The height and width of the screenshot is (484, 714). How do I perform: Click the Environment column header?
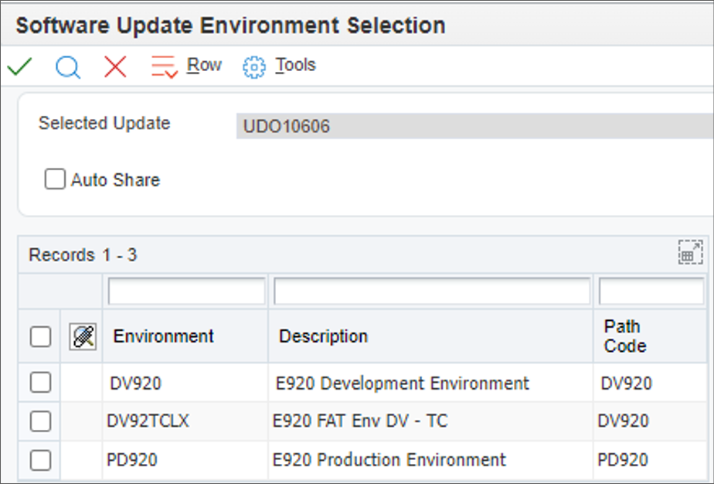coord(164,336)
